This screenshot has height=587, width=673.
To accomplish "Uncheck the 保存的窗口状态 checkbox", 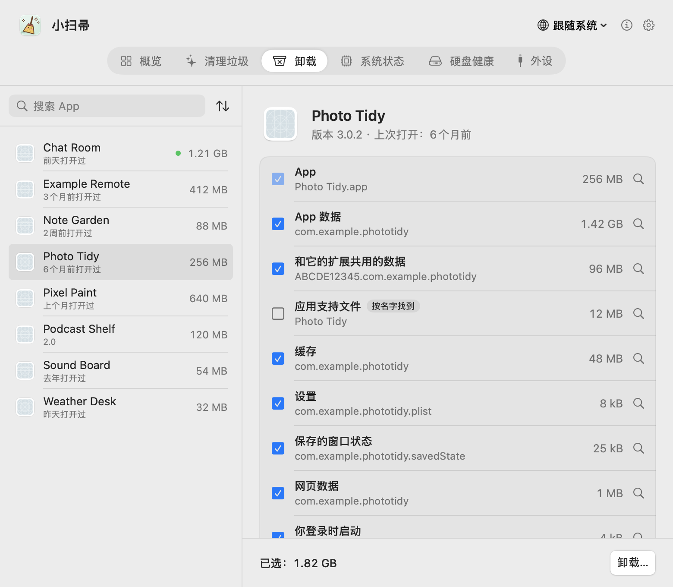I will [x=278, y=448].
